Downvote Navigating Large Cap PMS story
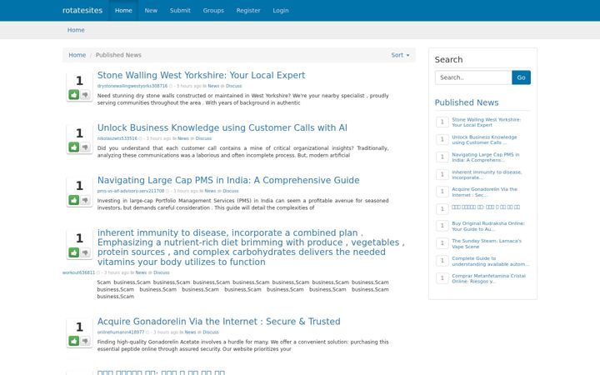600x375 pixels. [x=85, y=200]
